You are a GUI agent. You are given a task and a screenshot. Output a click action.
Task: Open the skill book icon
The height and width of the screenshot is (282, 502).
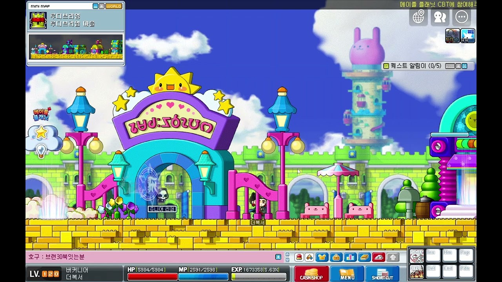(x=364, y=257)
